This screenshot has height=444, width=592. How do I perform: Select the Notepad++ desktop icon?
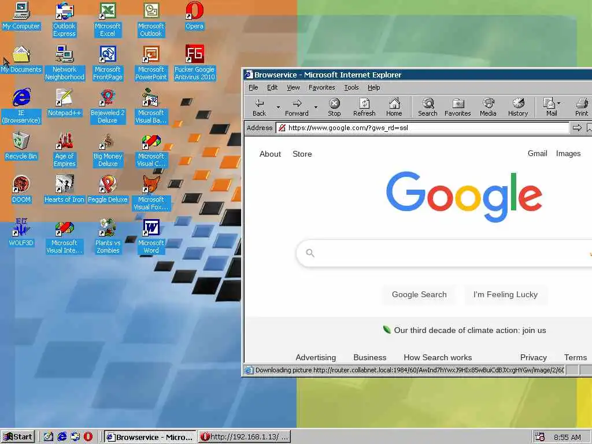(x=64, y=103)
